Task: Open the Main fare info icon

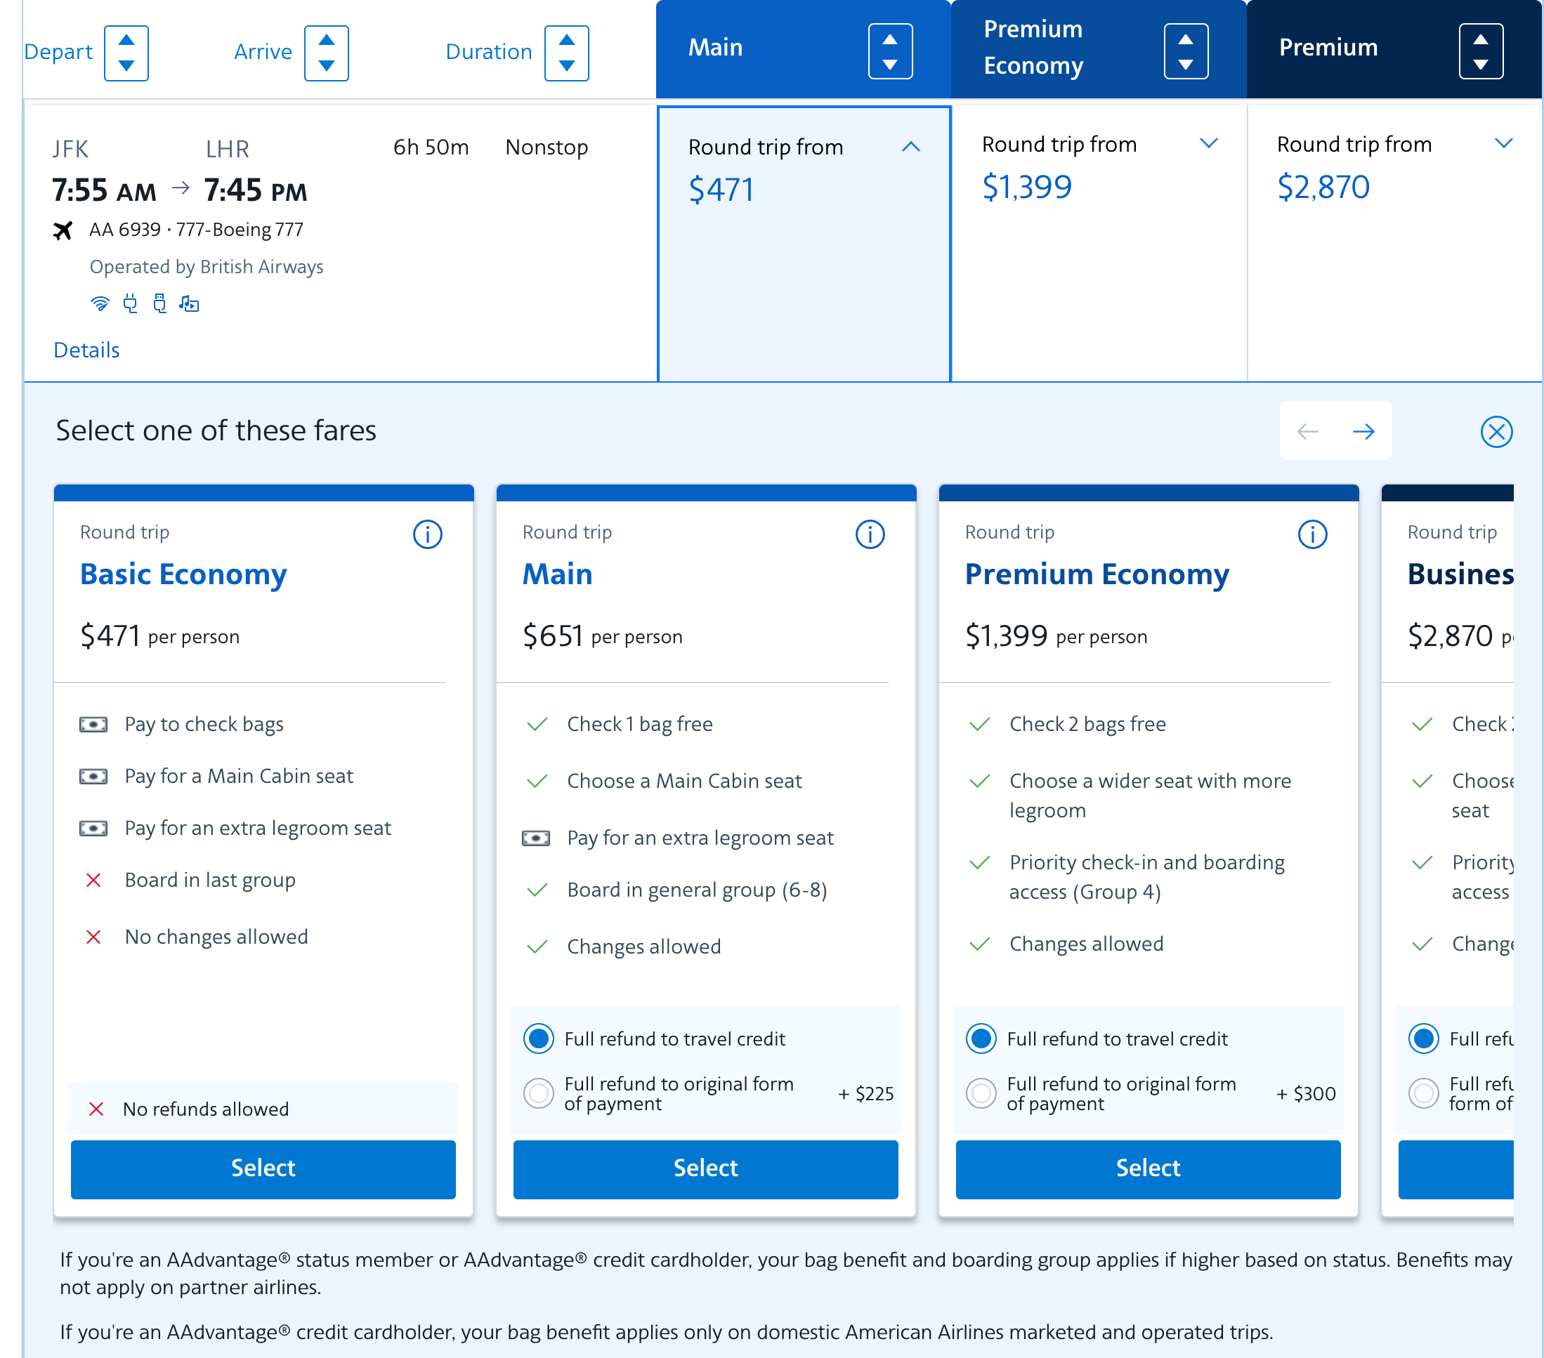Action: pos(870,535)
